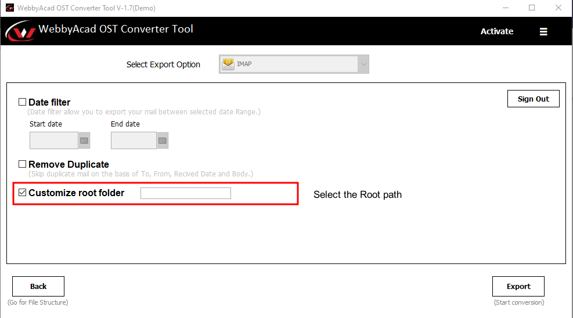Open the End date calendar picker

tap(163, 140)
